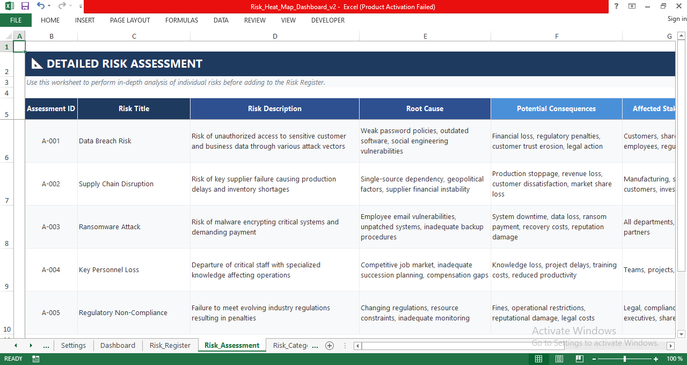The image size is (687, 365).
Task: Click the zoom out minus button
Action: pos(594,359)
